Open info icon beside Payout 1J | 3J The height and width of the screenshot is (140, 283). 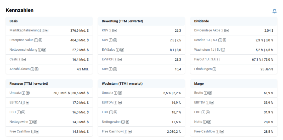click(218, 59)
